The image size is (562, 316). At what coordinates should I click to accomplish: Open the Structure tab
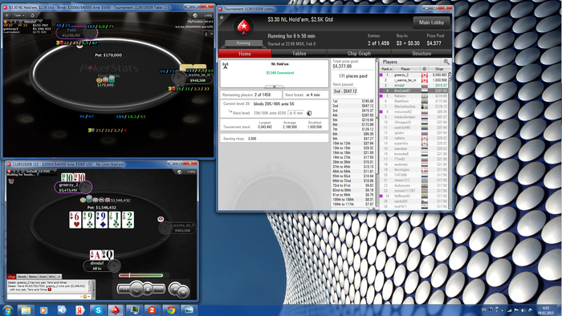pyautogui.click(x=421, y=54)
